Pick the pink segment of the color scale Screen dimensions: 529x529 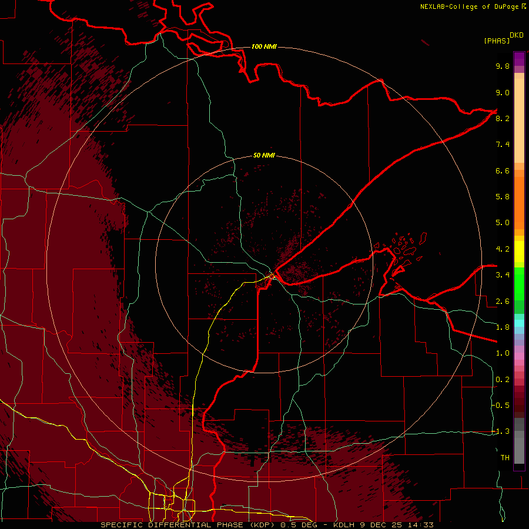[519, 356]
